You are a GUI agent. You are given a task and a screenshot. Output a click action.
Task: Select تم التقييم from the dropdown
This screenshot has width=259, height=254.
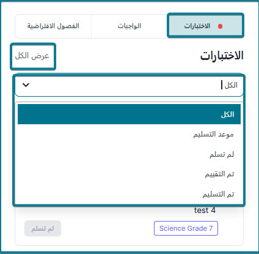point(129,174)
